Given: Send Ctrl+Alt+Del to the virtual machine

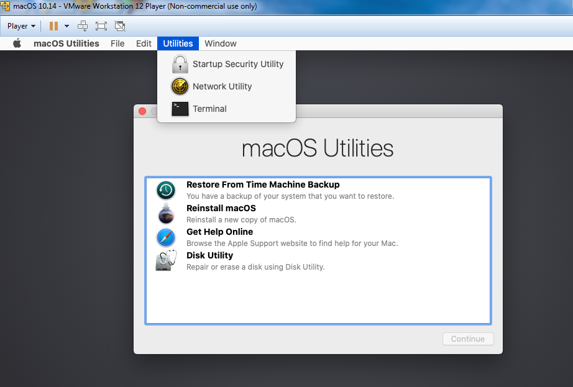Looking at the screenshot, I should (83, 26).
